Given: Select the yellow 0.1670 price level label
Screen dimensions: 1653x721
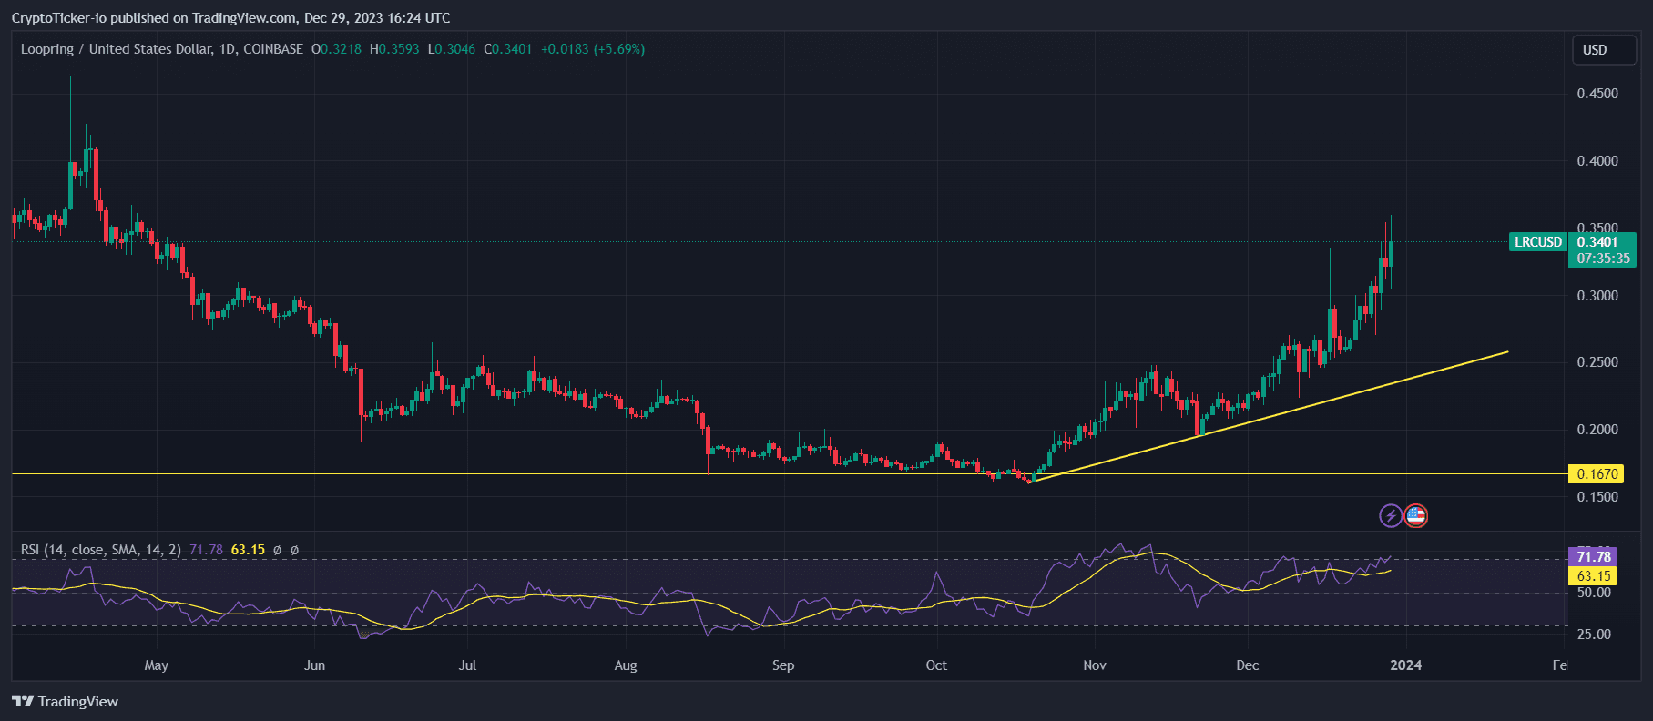Looking at the screenshot, I should pyautogui.click(x=1597, y=474).
